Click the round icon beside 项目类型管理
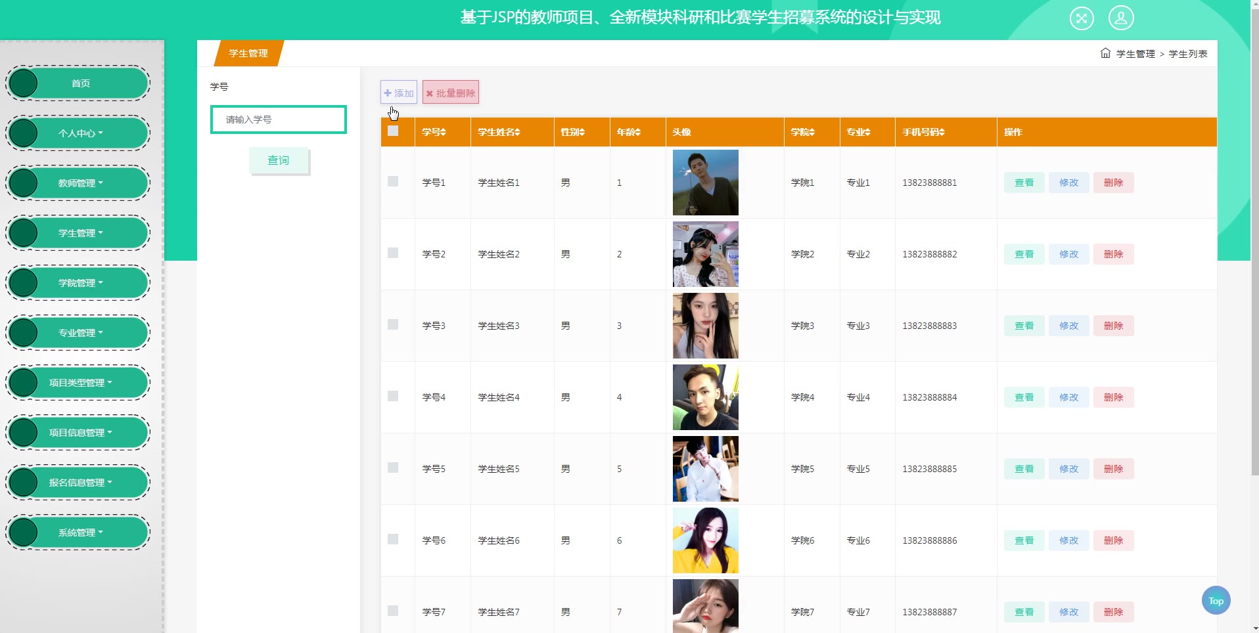 [24, 383]
